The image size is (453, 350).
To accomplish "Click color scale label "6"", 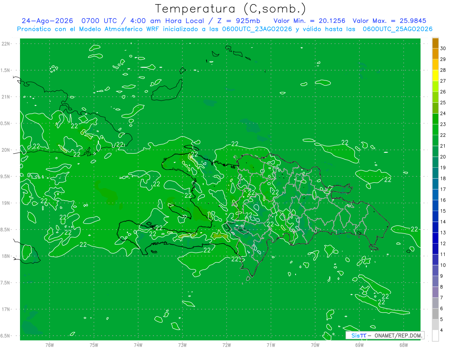I will [442, 308].
